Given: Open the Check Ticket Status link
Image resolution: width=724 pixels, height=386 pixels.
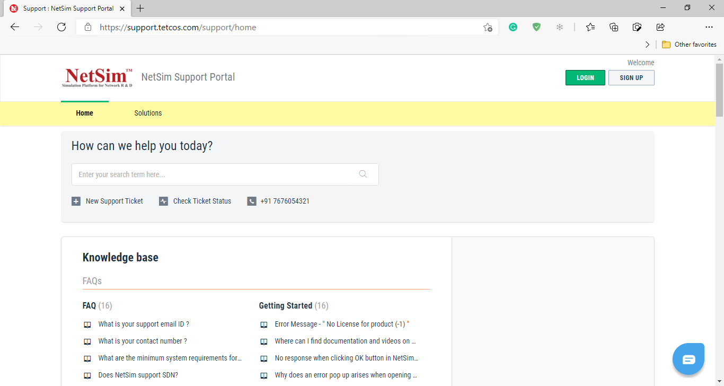Looking at the screenshot, I should (202, 201).
